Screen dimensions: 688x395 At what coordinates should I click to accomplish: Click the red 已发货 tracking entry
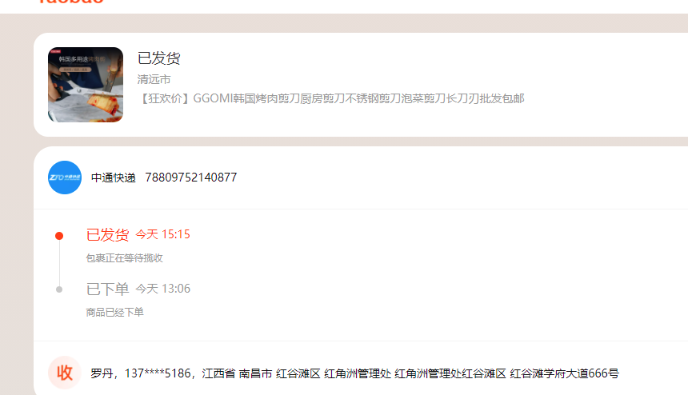(107, 235)
